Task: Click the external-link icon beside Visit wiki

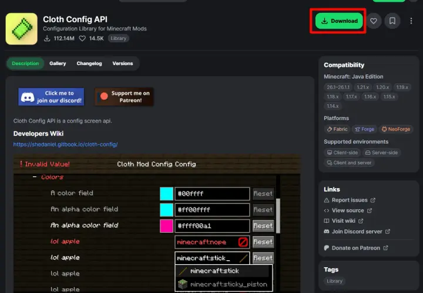Action: pyautogui.click(x=361, y=221)
